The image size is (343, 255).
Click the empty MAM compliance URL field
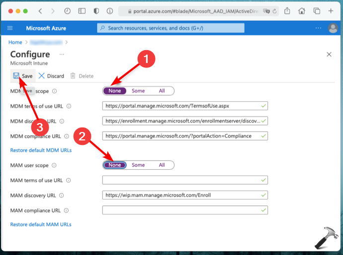pos(185,210)
